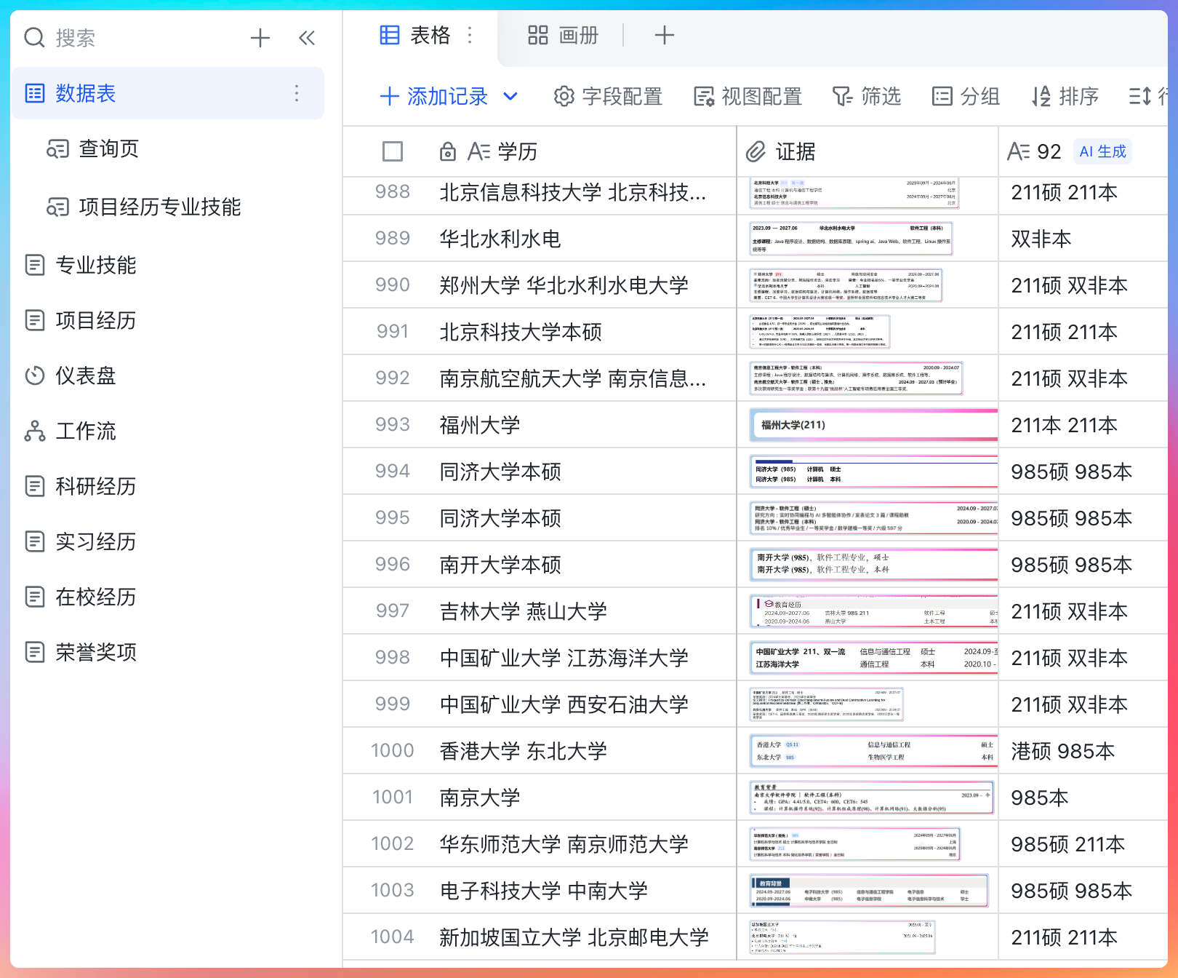Select the 数据表 data table item
Screen dimensions: 1178x978
tap(168, 93)
